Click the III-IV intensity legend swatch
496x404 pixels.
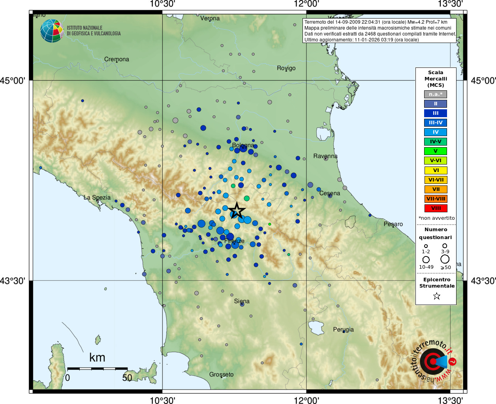point(436,123)
